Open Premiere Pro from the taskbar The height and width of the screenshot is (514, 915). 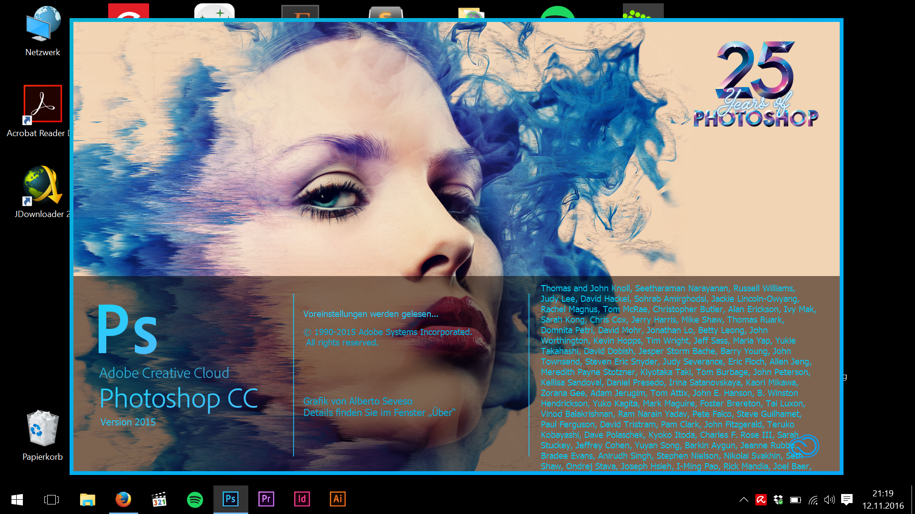266,499
